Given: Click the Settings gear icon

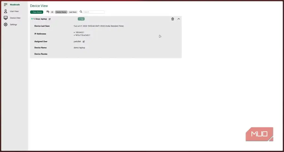Looking at the screenshot, I should coord(6,24).
